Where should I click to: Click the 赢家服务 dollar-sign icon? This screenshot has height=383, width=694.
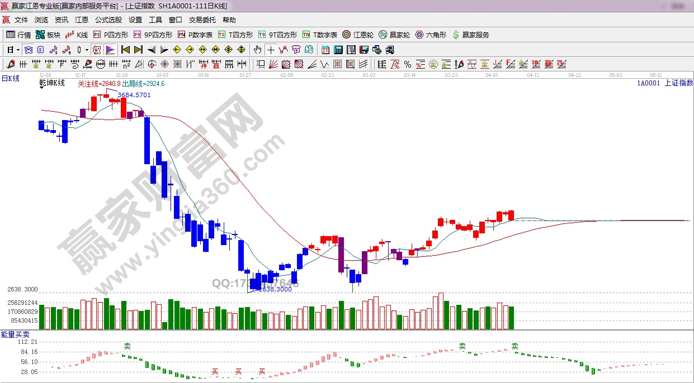470,35
